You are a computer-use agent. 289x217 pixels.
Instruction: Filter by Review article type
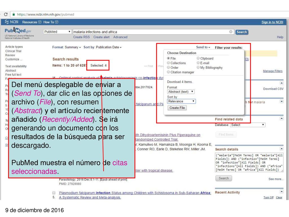tap(10, 55)
